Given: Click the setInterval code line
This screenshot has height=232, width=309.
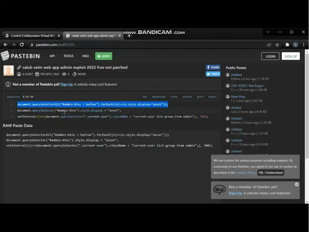Looking at the screenshot, I should coord(113,117).
